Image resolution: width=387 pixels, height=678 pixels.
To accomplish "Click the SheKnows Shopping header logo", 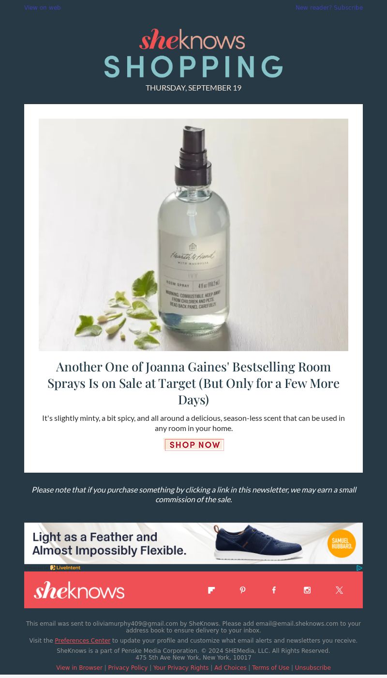I will click(193, 53).
